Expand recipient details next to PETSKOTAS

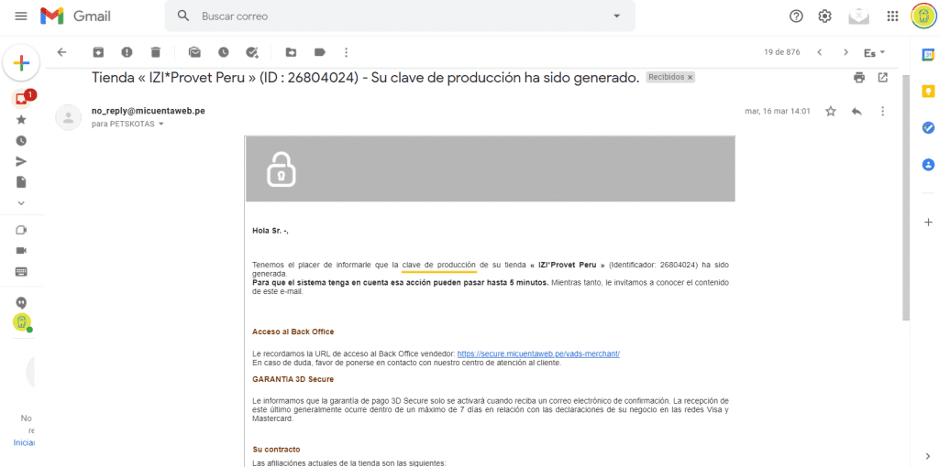pos(160,125)
